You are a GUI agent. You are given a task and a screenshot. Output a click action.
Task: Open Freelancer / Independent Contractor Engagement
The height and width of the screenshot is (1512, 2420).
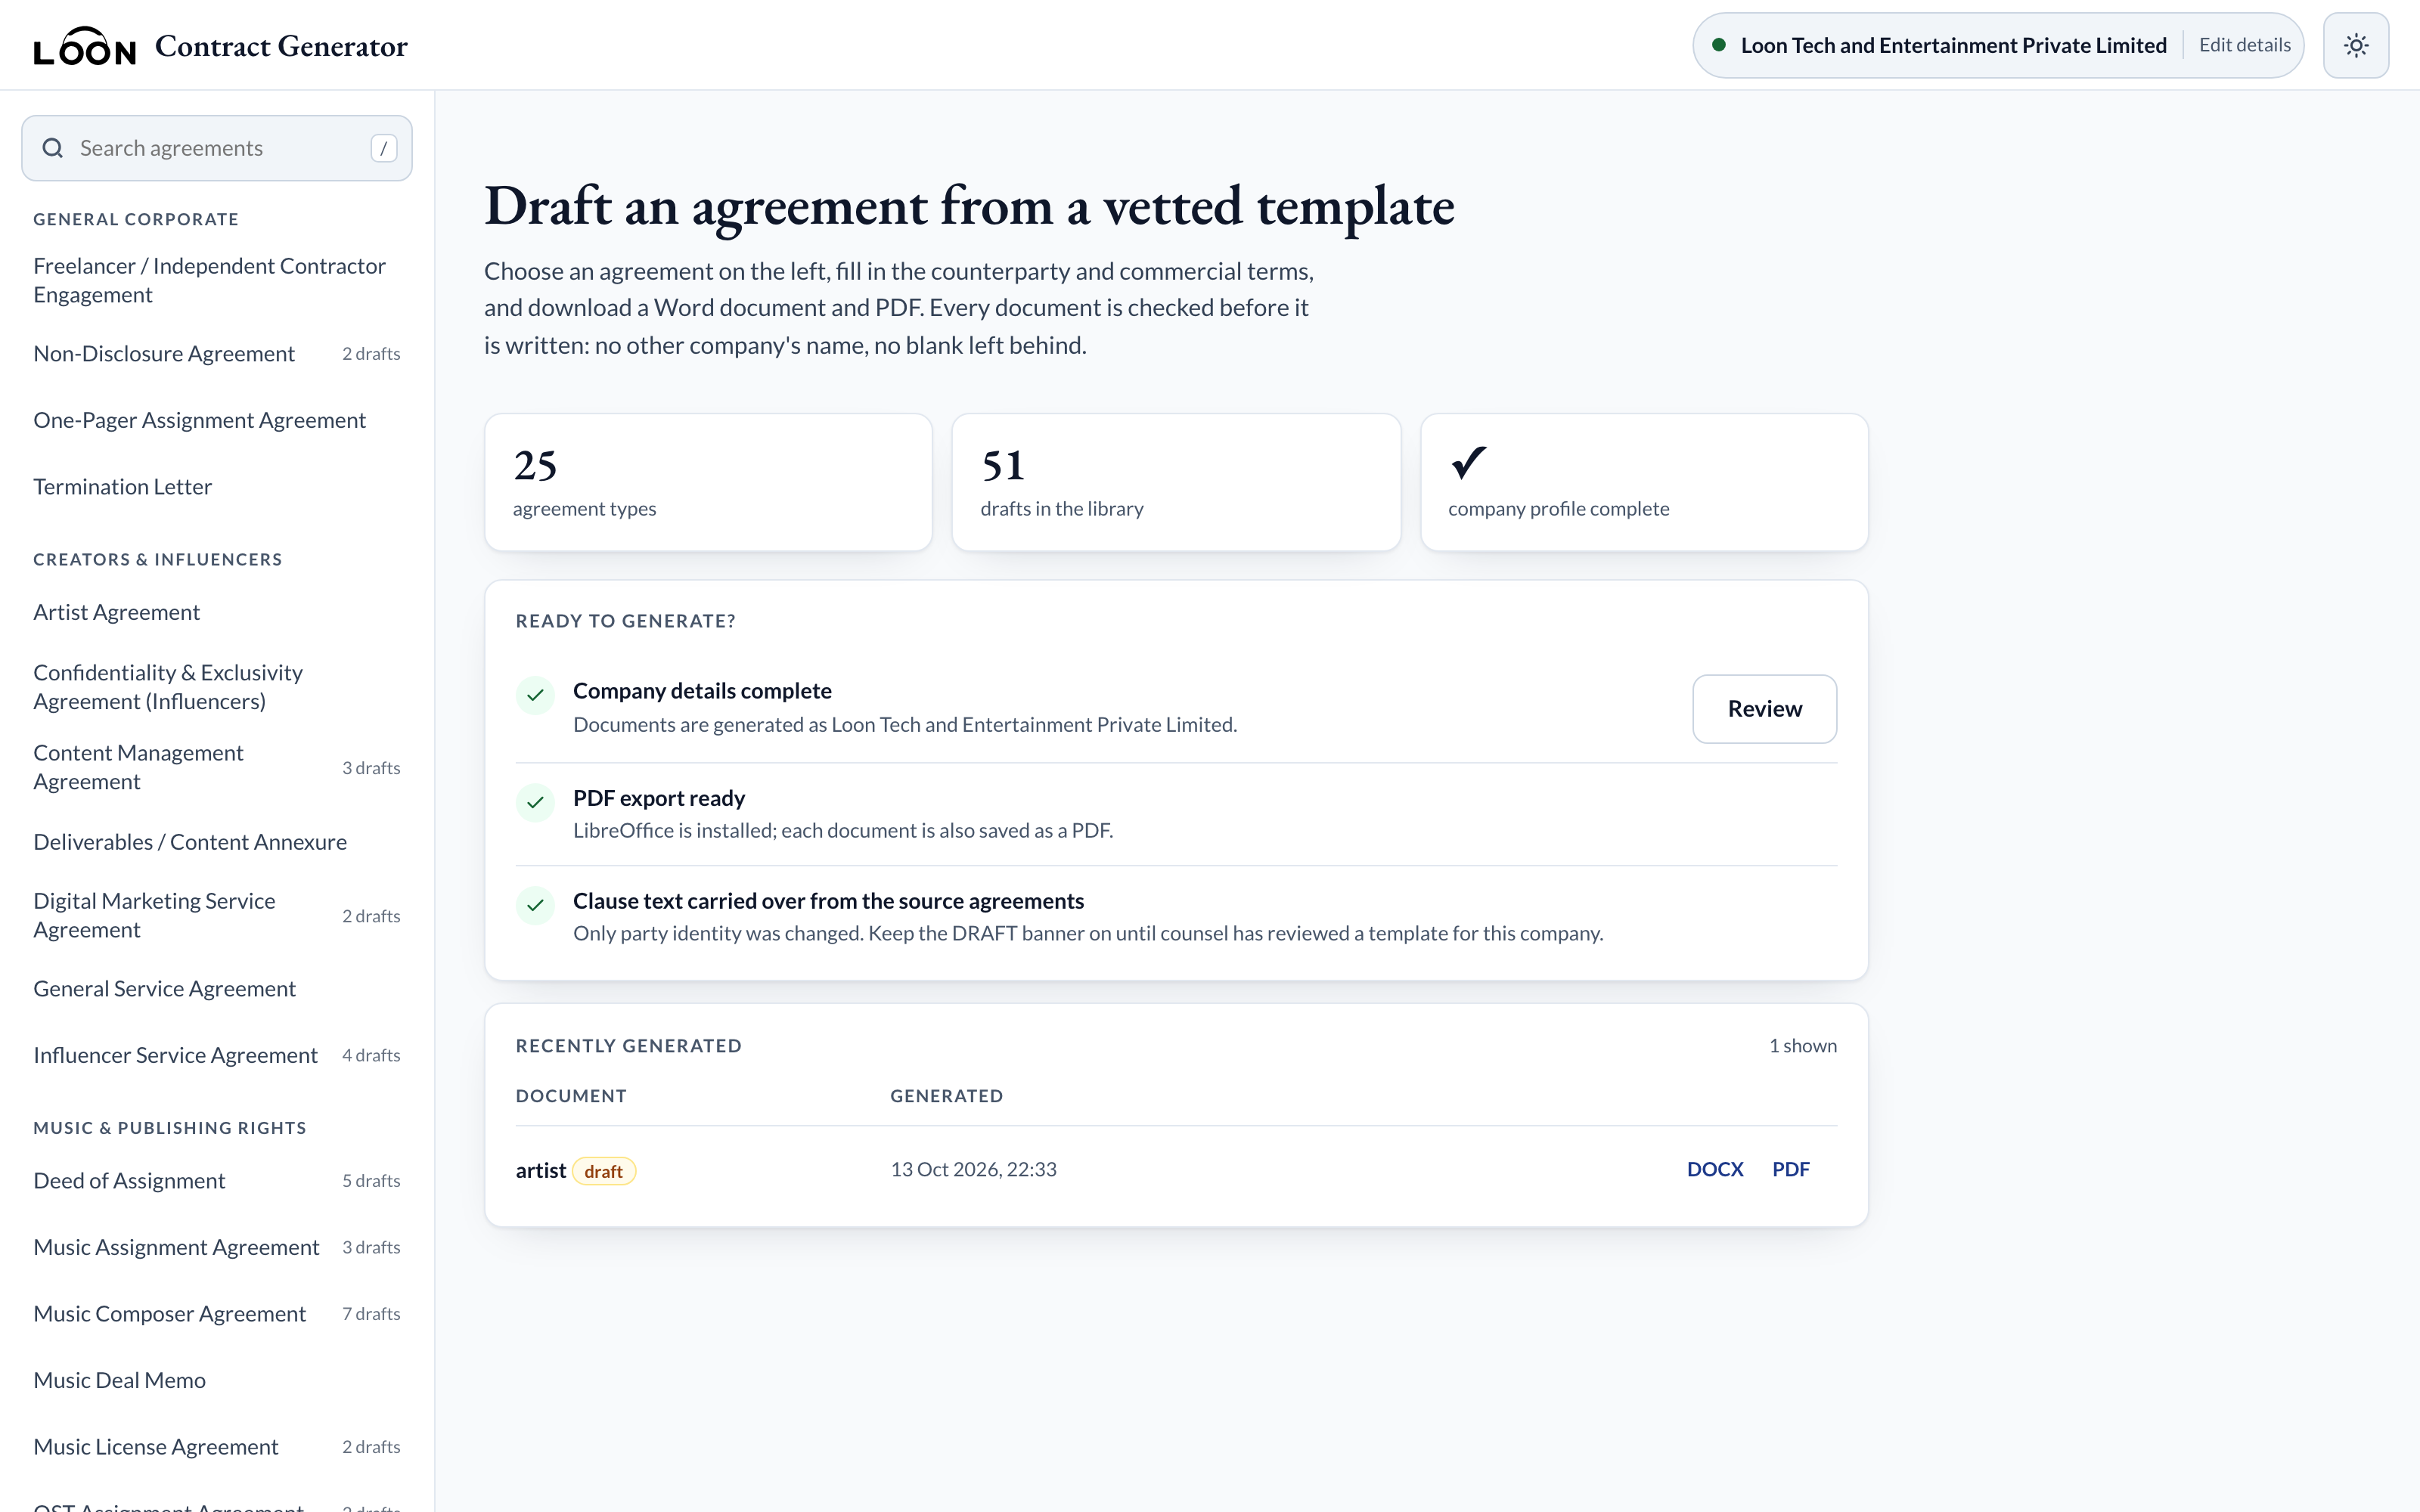point(217,280)
